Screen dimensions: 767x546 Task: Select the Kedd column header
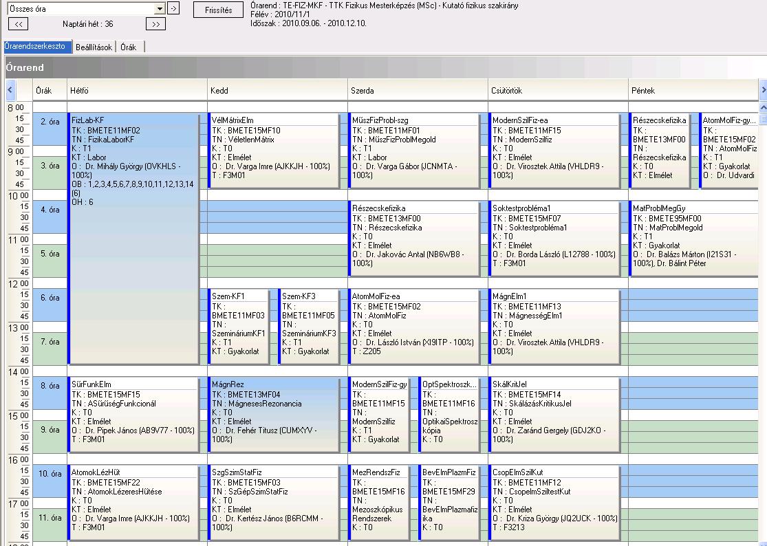coord(277,91)
